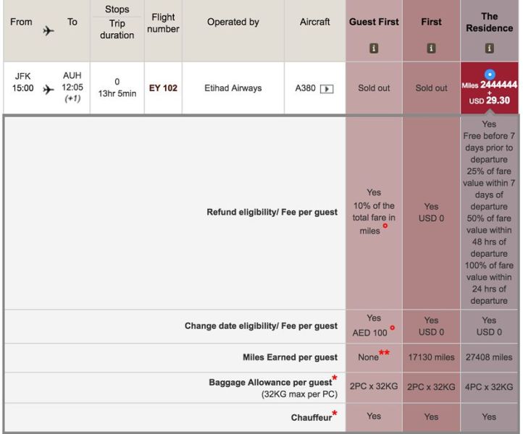Viewport: 523px width, 434px height.
Task: Click red asterisk after Baggage Allowance per guest
Action: [334, 377]
